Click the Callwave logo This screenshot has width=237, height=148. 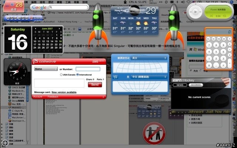[44, 61]
